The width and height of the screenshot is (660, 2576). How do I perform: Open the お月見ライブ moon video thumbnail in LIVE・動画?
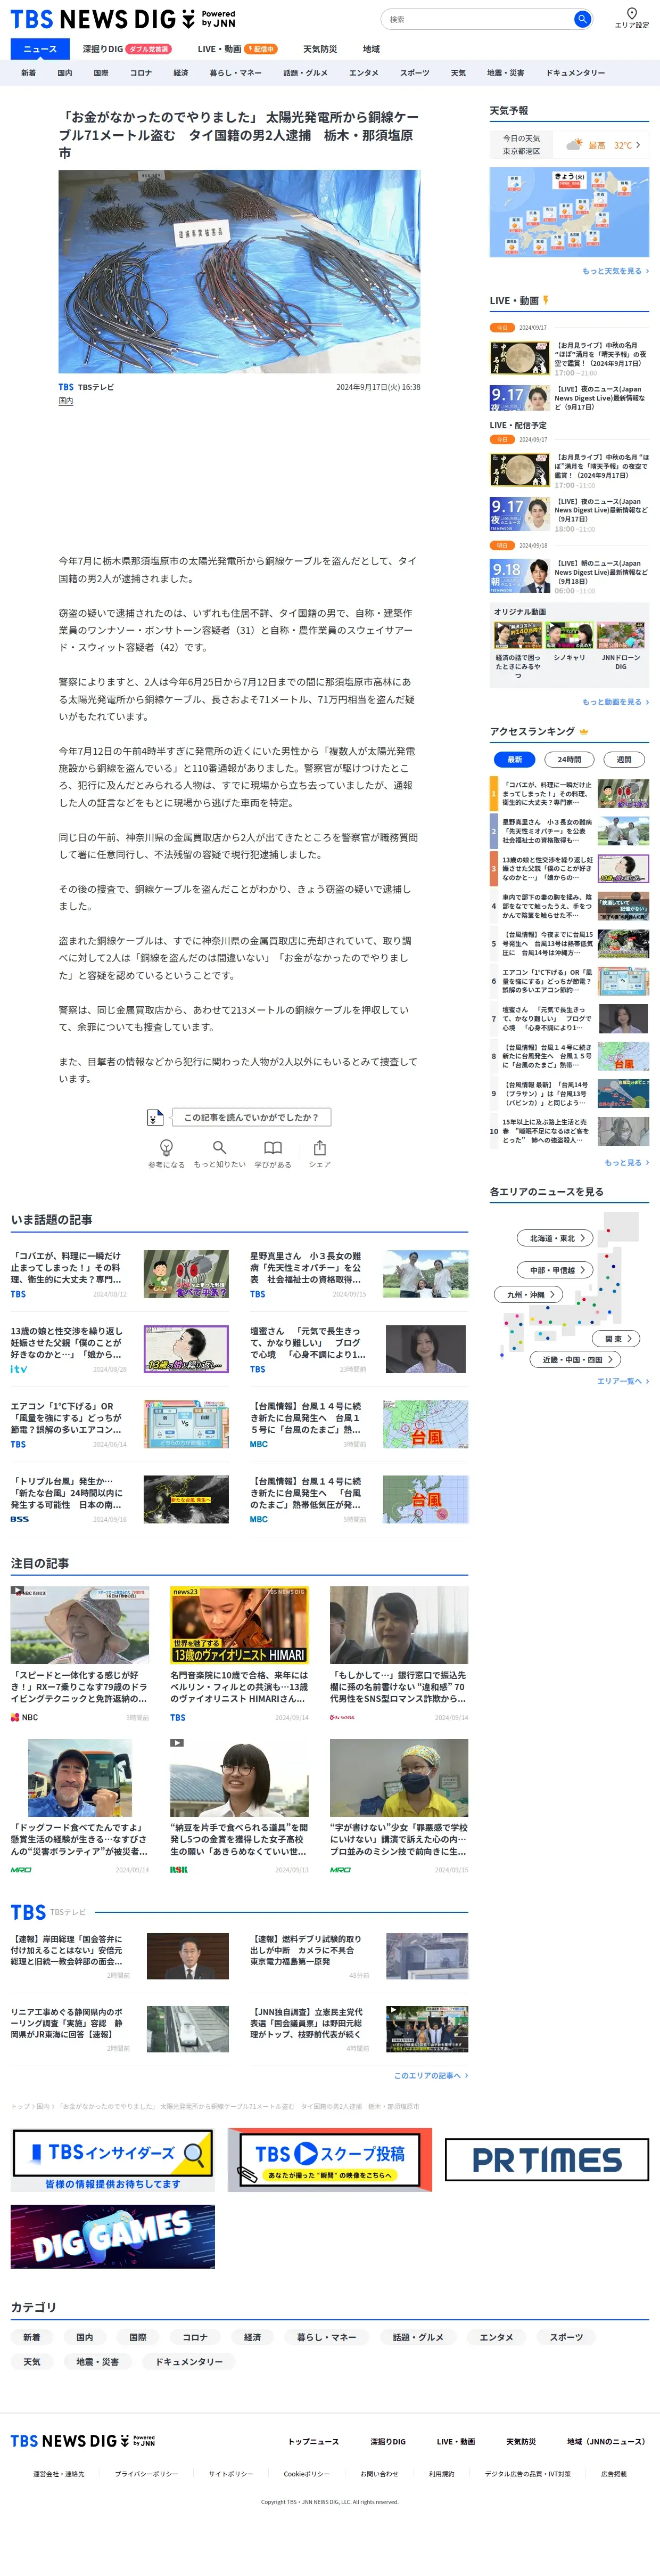(519, 358)
